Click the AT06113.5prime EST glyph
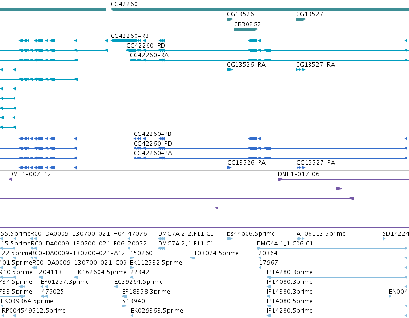The height and width of the screenshot is (318, 409). 300,239
